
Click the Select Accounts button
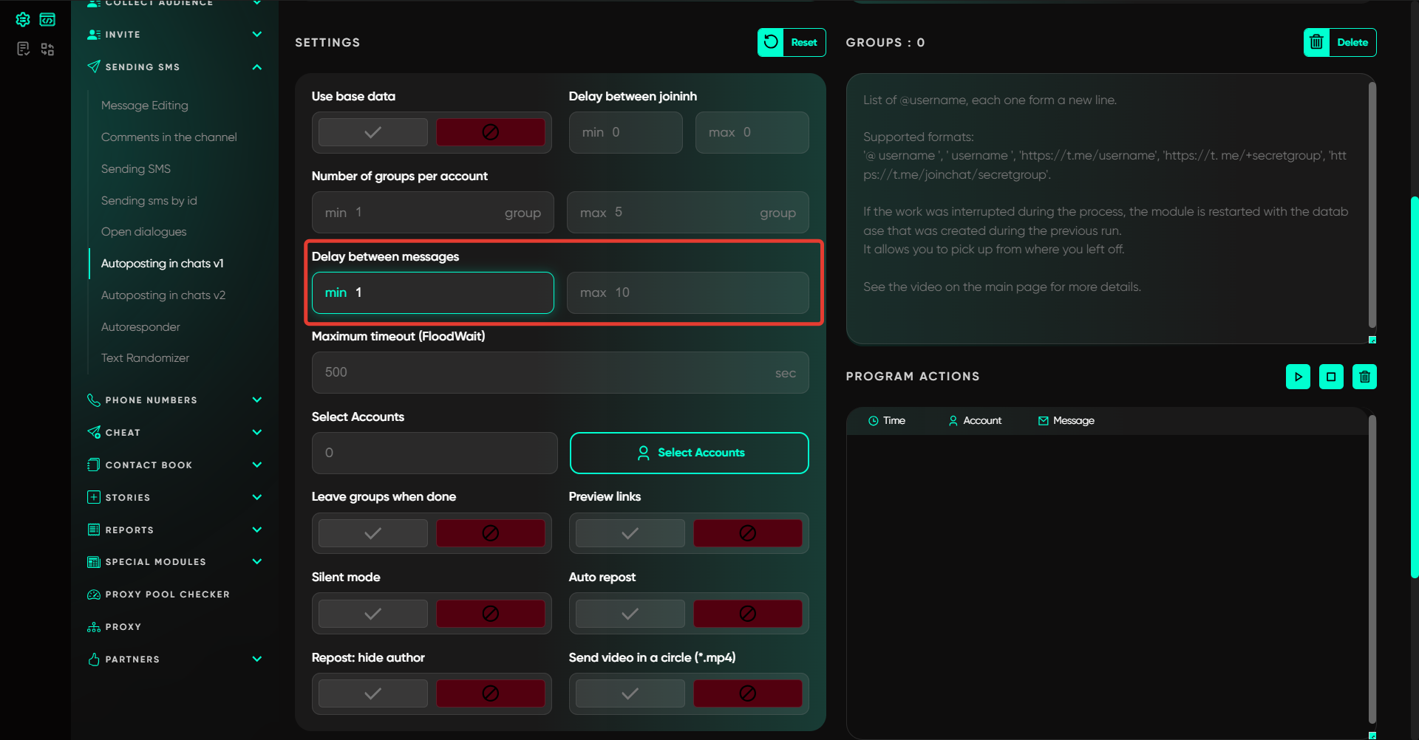click(689, 453)
